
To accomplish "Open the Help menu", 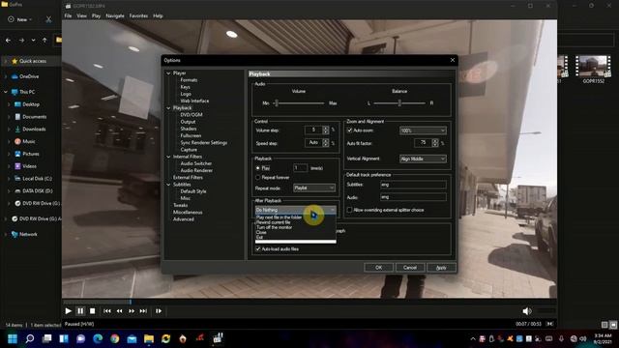I will (x=158, y=15).
